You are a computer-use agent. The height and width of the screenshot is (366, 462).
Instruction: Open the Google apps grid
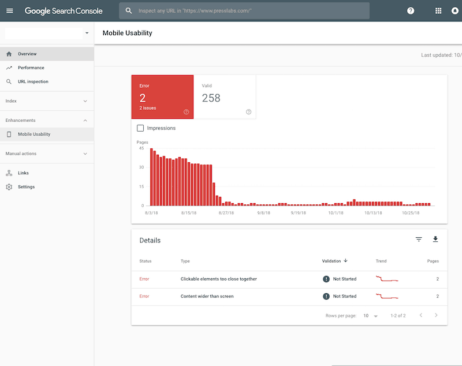point(438,11)
